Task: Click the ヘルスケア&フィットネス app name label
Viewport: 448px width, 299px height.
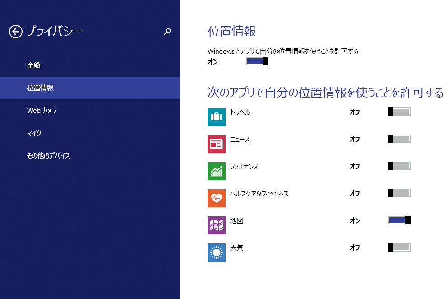Action: 259,194
